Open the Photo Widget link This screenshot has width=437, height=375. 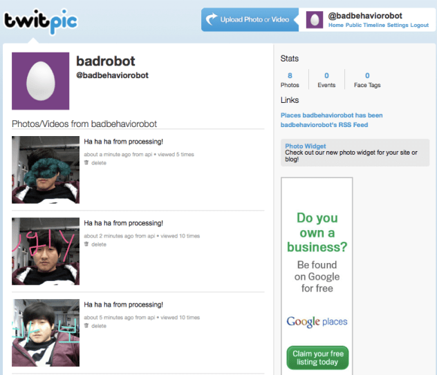[305, 146]
